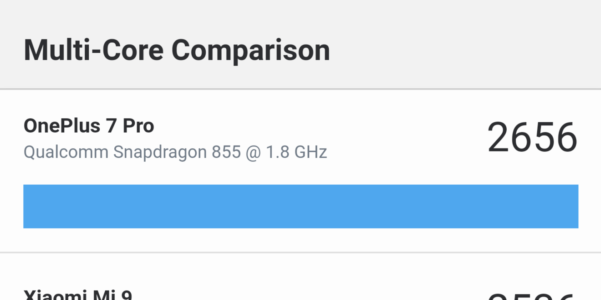Viewport: 601px width, 300px height.
Task: Click the word "Qualcomm" in the subtitle
Action: [x=66, y=152]
